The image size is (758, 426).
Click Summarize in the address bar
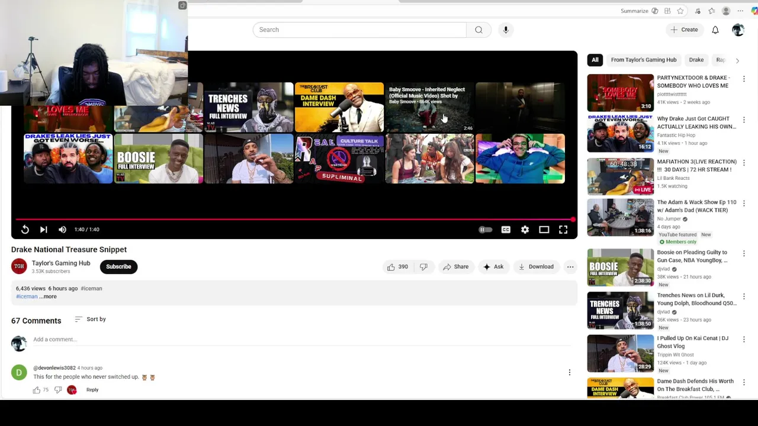[634, 11]
